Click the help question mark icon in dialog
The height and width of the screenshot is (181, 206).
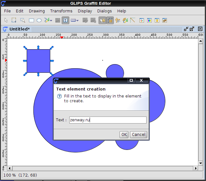[x=59, y=96]
